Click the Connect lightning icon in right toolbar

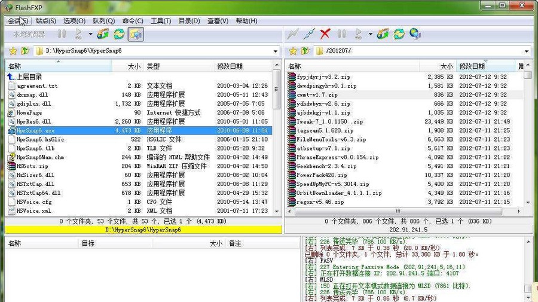[293, 34]
